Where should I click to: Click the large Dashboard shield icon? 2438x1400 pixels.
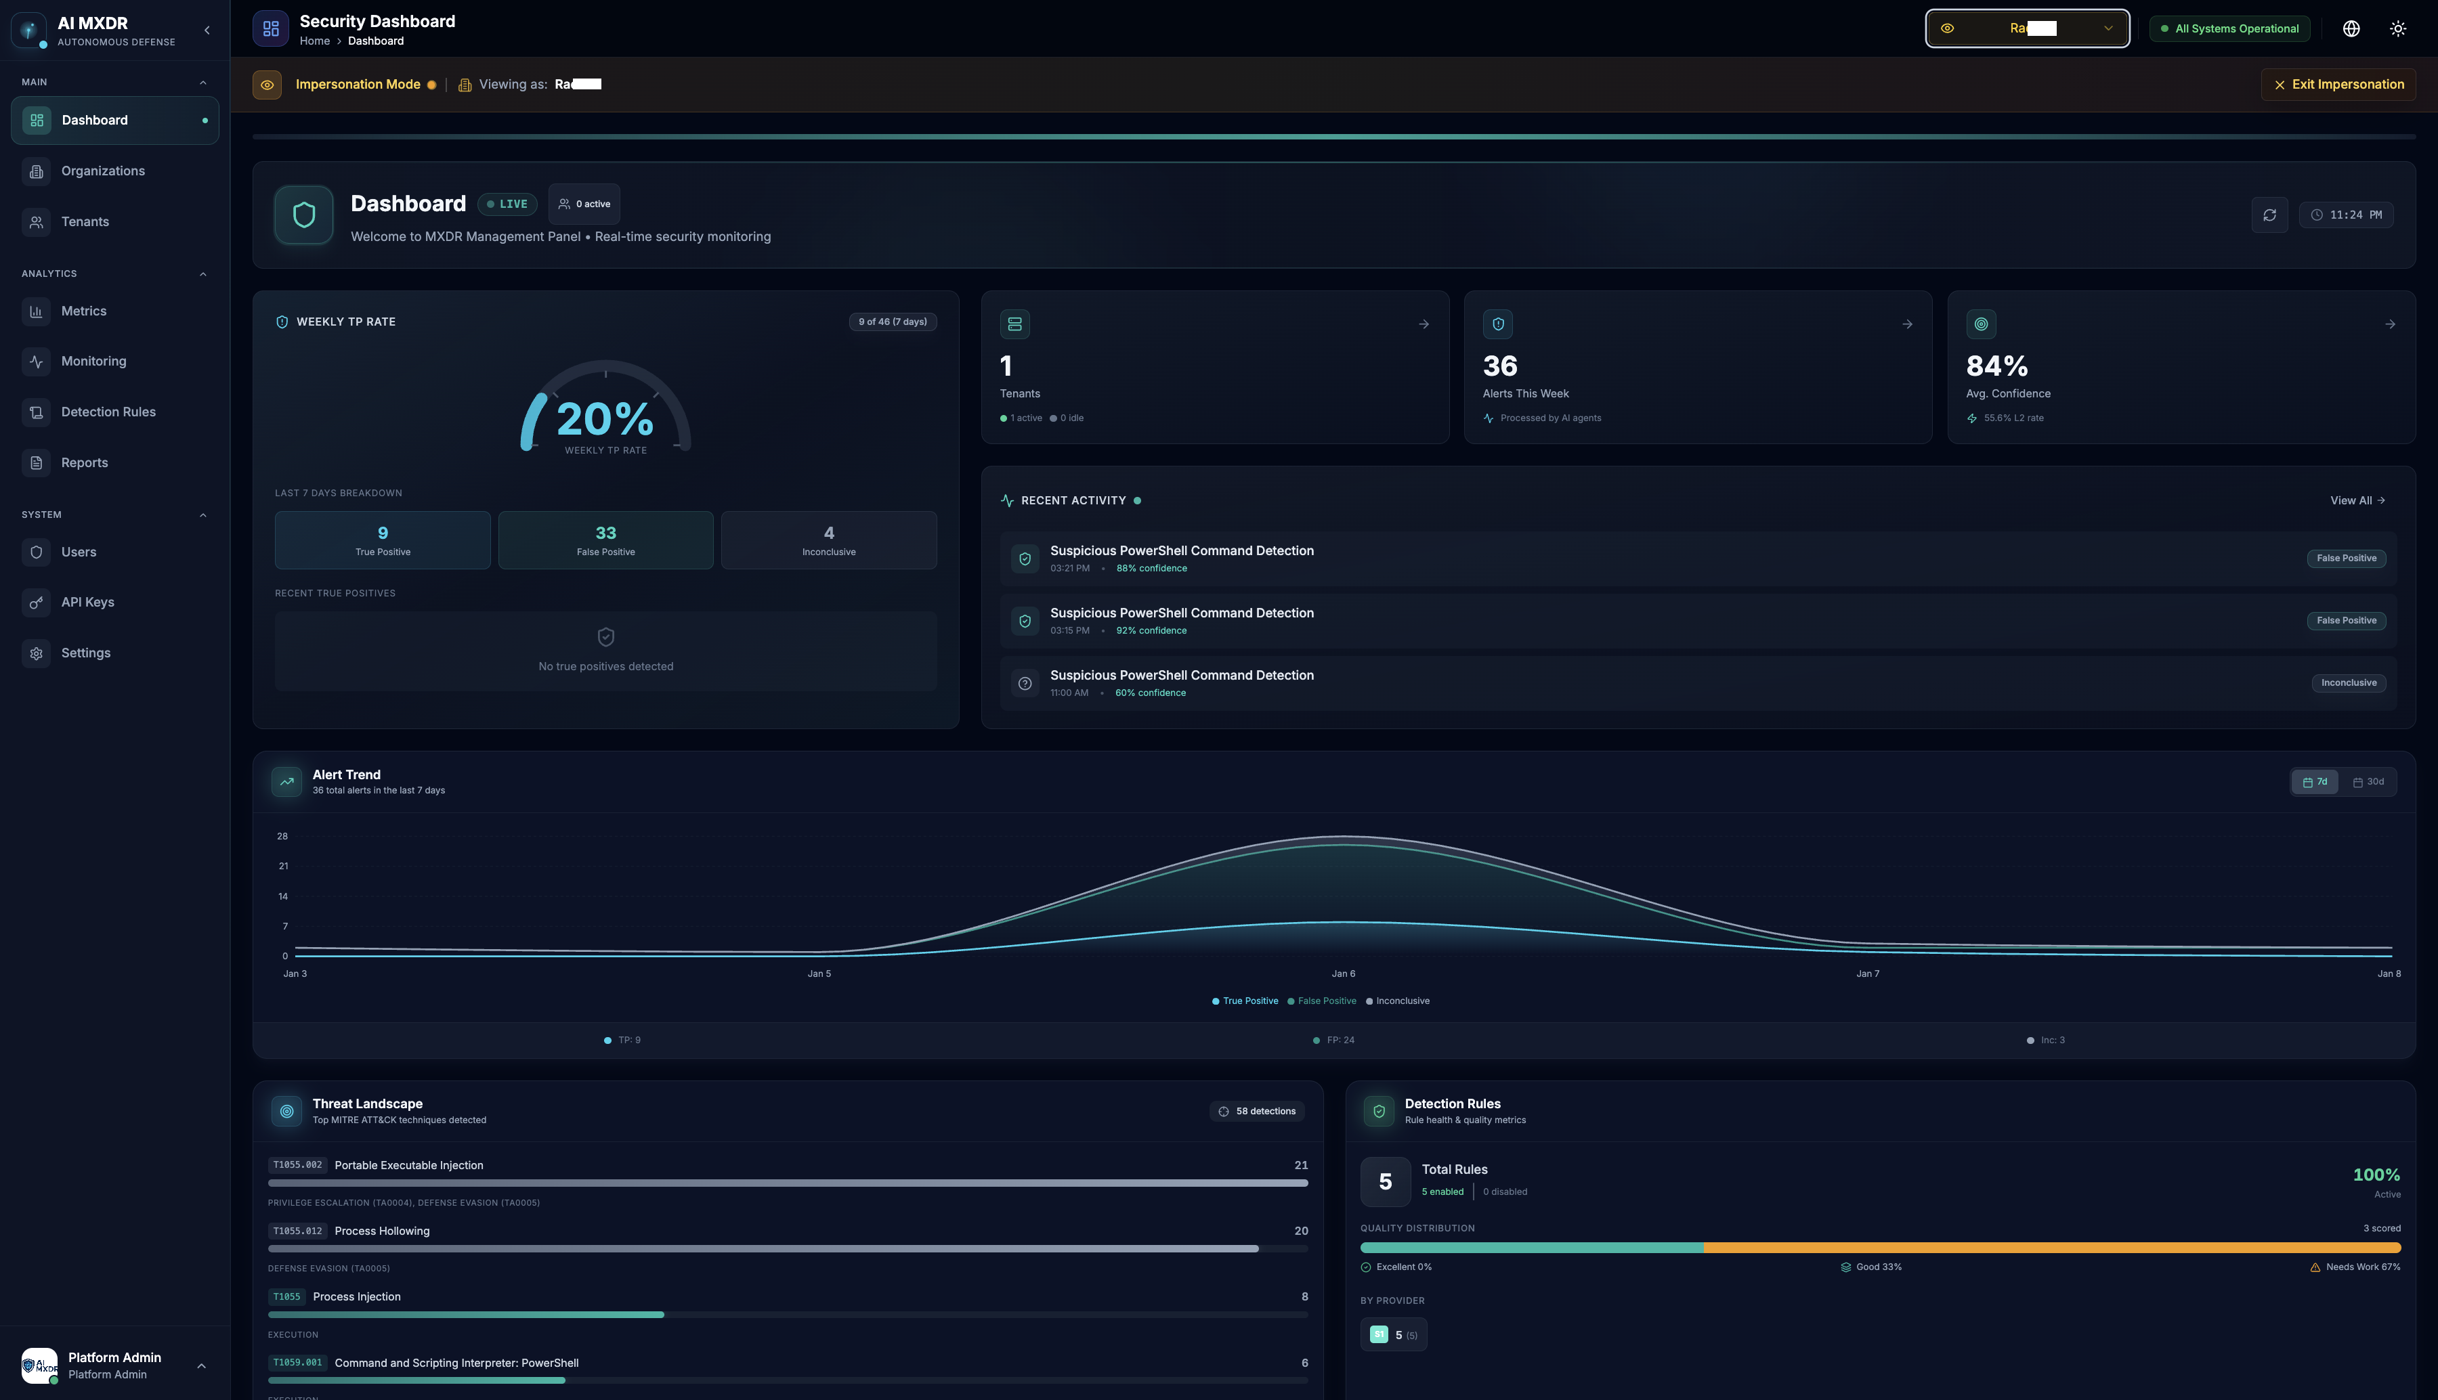point(304,215)
